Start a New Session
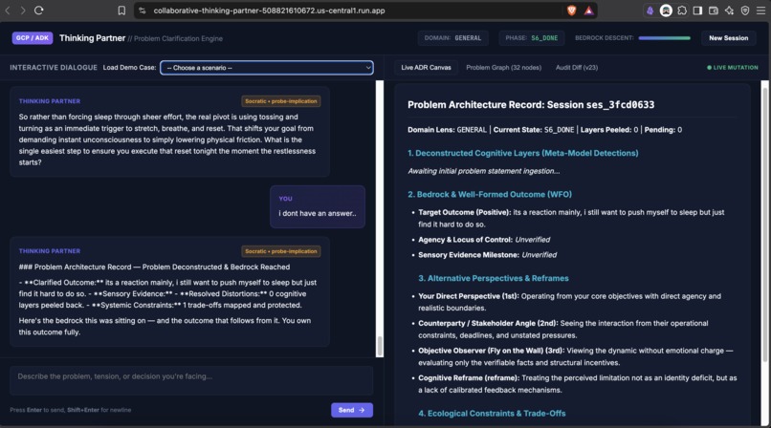Image resolution: width=771 pixels, height=428 pixels. click(728, 38)
